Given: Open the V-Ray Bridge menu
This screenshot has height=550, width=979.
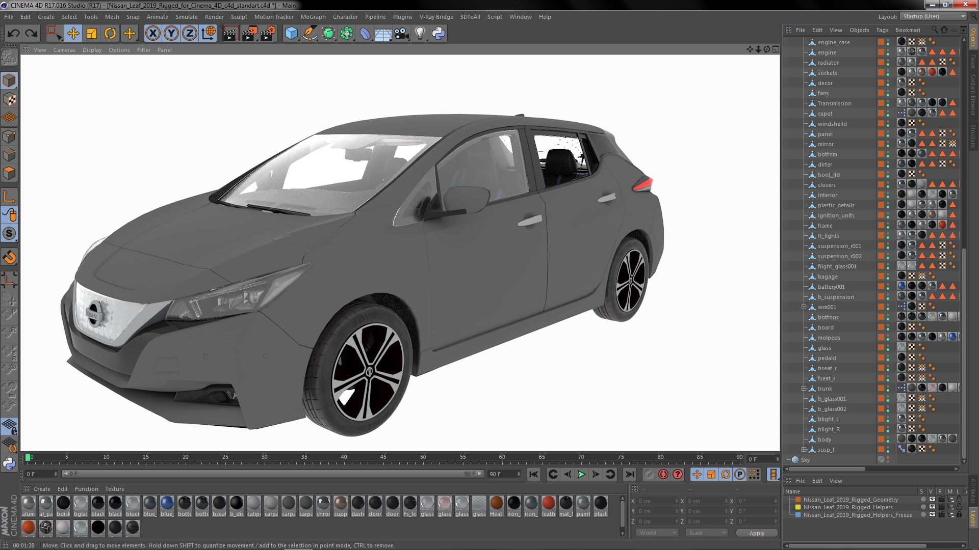Looking at the screenshot, I should click(436, 17).
